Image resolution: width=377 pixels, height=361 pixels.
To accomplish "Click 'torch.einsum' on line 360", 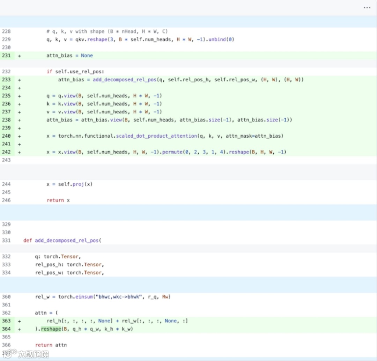I will click(75, 297).
